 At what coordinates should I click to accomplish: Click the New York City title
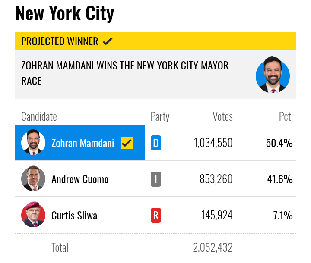[65, 13]
